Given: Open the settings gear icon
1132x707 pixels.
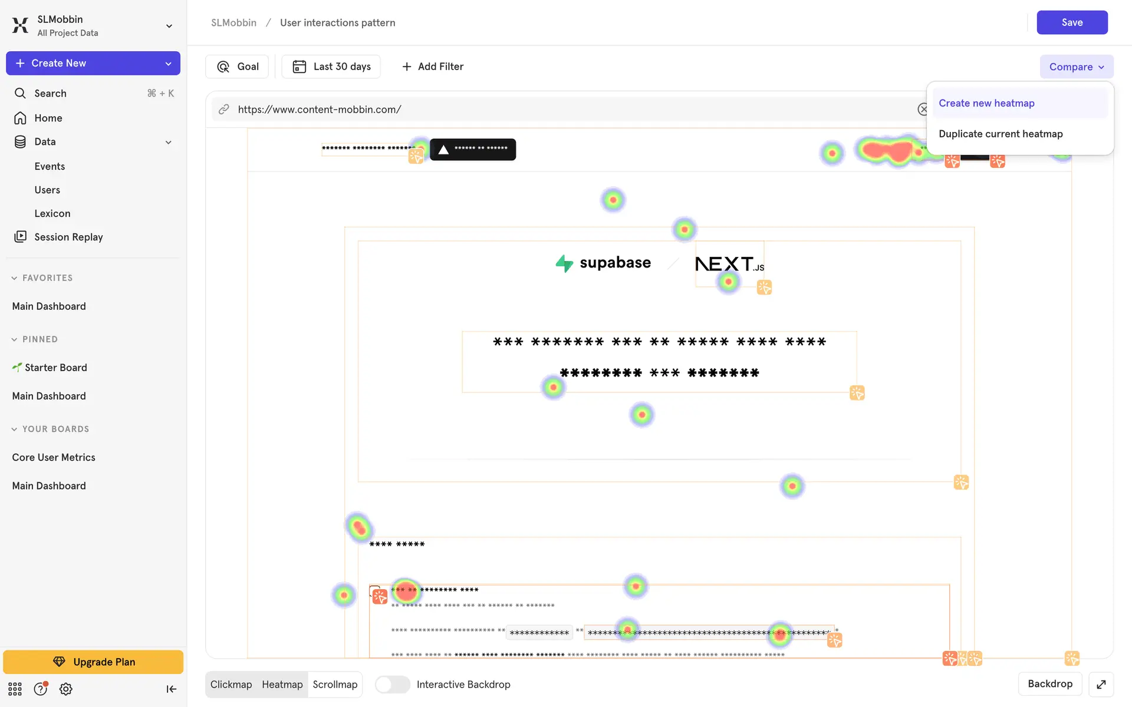Looking at the screenshot, I should 66,689.
